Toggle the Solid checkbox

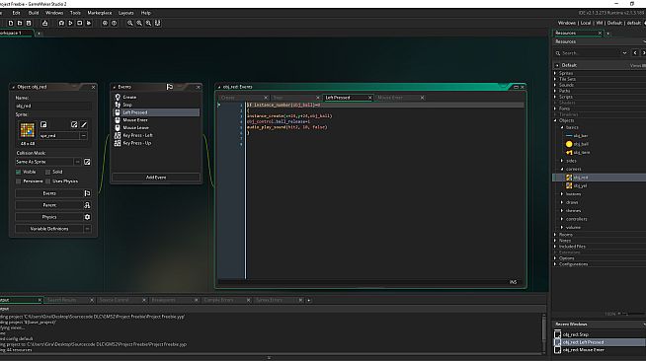click(47, 172)
